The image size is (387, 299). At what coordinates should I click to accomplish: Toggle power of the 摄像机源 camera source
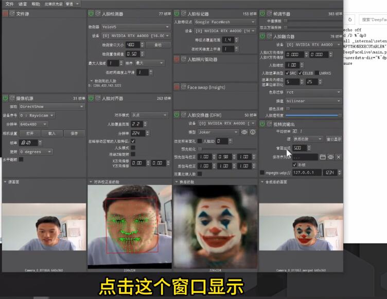click(x=5, y=98)
